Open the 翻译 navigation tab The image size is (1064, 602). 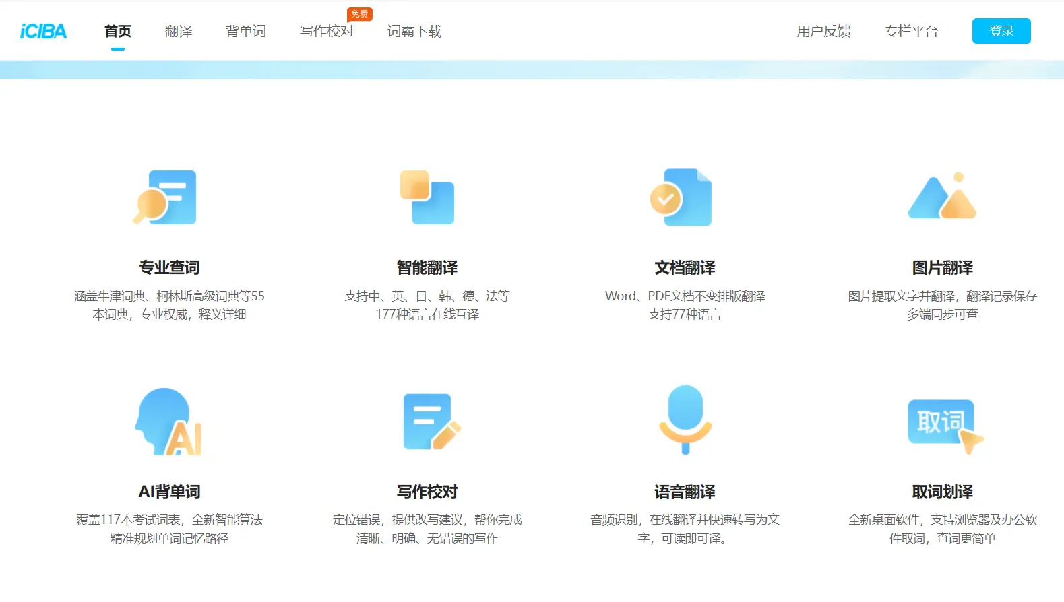[x=179, y=31]
